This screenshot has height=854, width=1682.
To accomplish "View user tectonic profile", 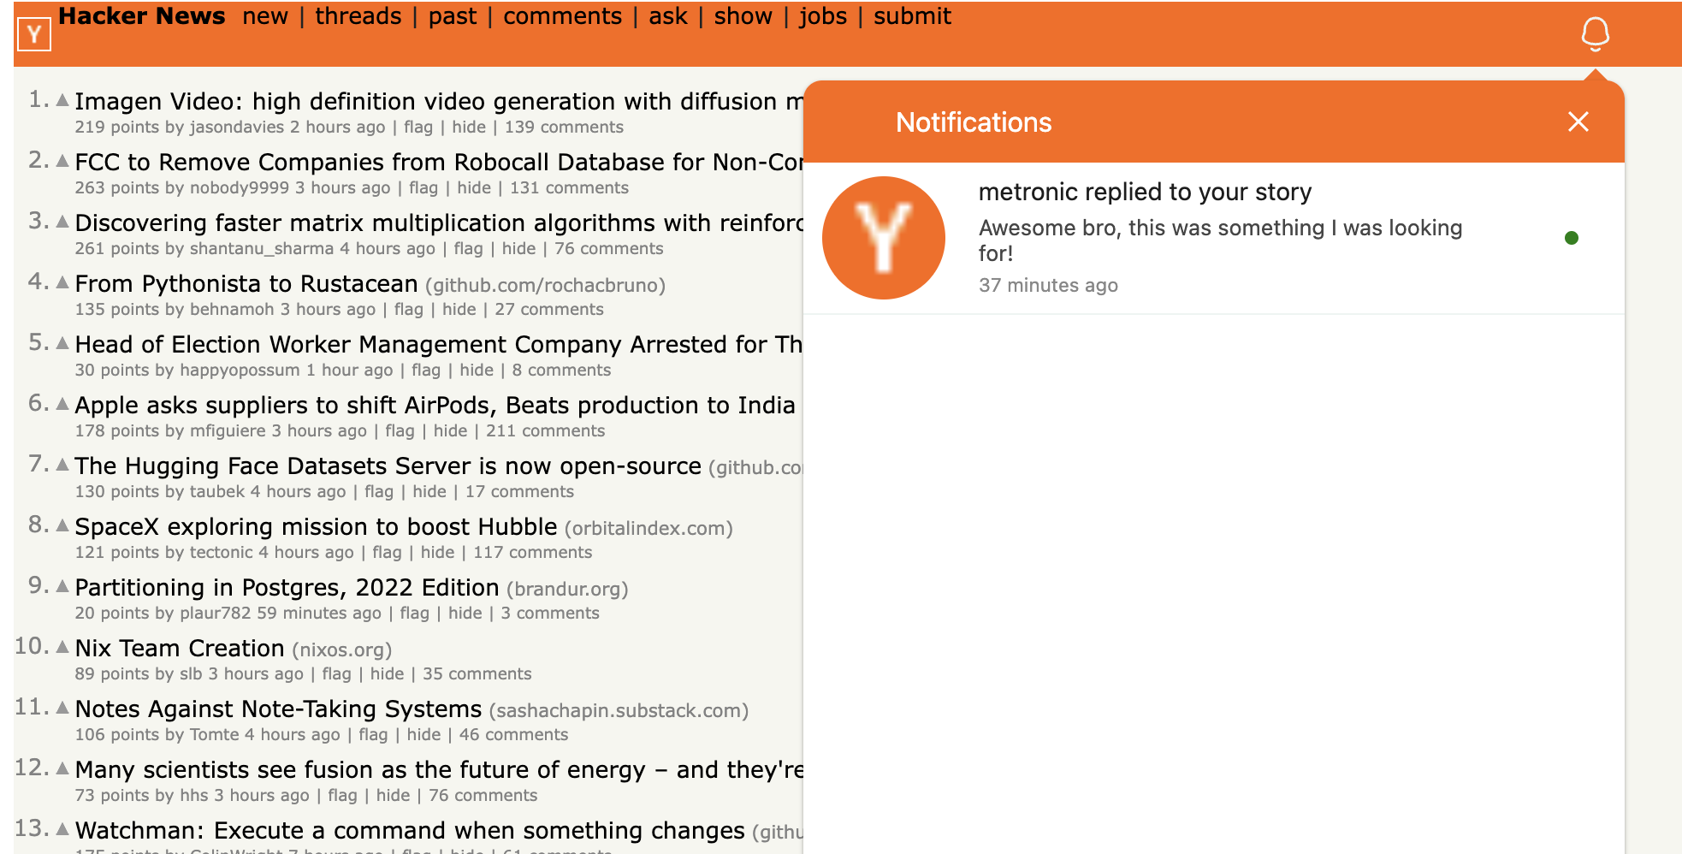I will coord(221,552).
